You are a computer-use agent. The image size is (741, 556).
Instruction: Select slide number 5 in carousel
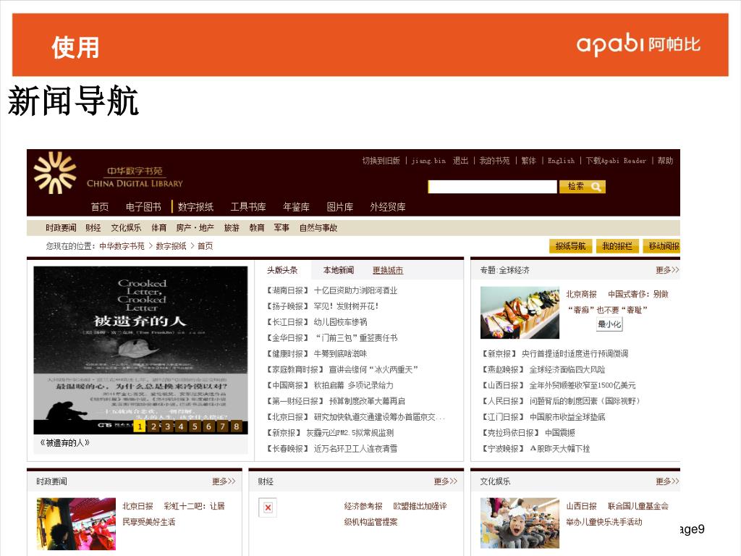point(195,426)
